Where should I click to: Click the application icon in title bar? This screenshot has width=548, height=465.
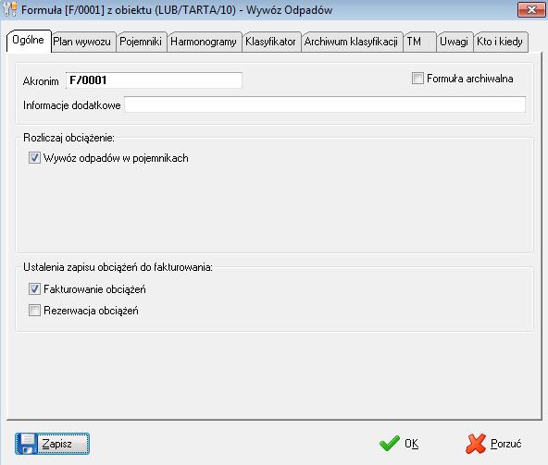(x=10, y=9)
